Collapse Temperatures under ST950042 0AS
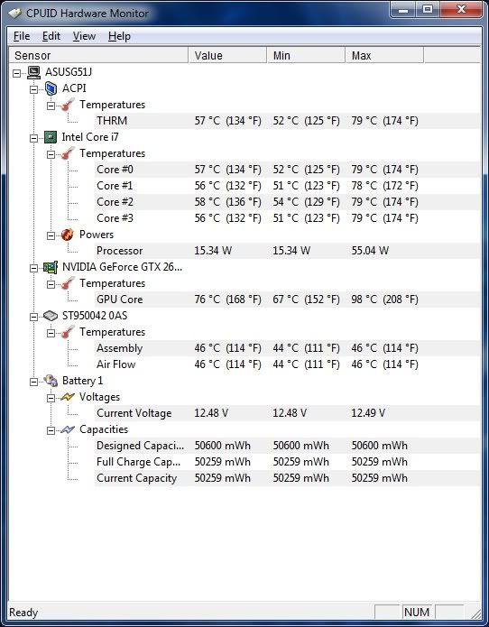Viewport: 489px width, 627px height. [x=51, y=333]
